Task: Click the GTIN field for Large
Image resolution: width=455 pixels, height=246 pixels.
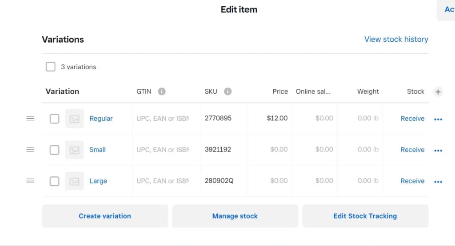Action: point(166,181)
